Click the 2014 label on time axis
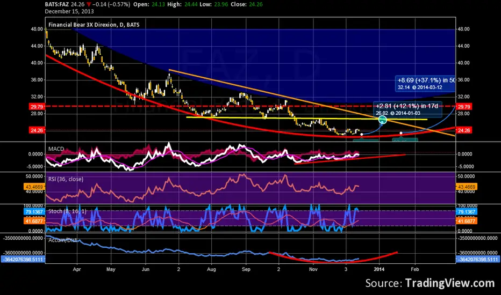The height and width of the screenshot is (295, 501). pyautogui.click(x=380, y=269)
